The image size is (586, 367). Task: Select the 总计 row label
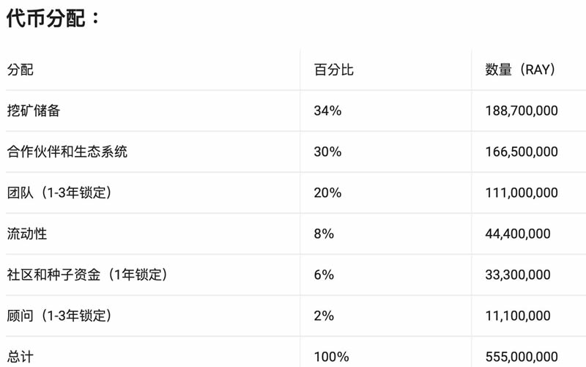21,357
